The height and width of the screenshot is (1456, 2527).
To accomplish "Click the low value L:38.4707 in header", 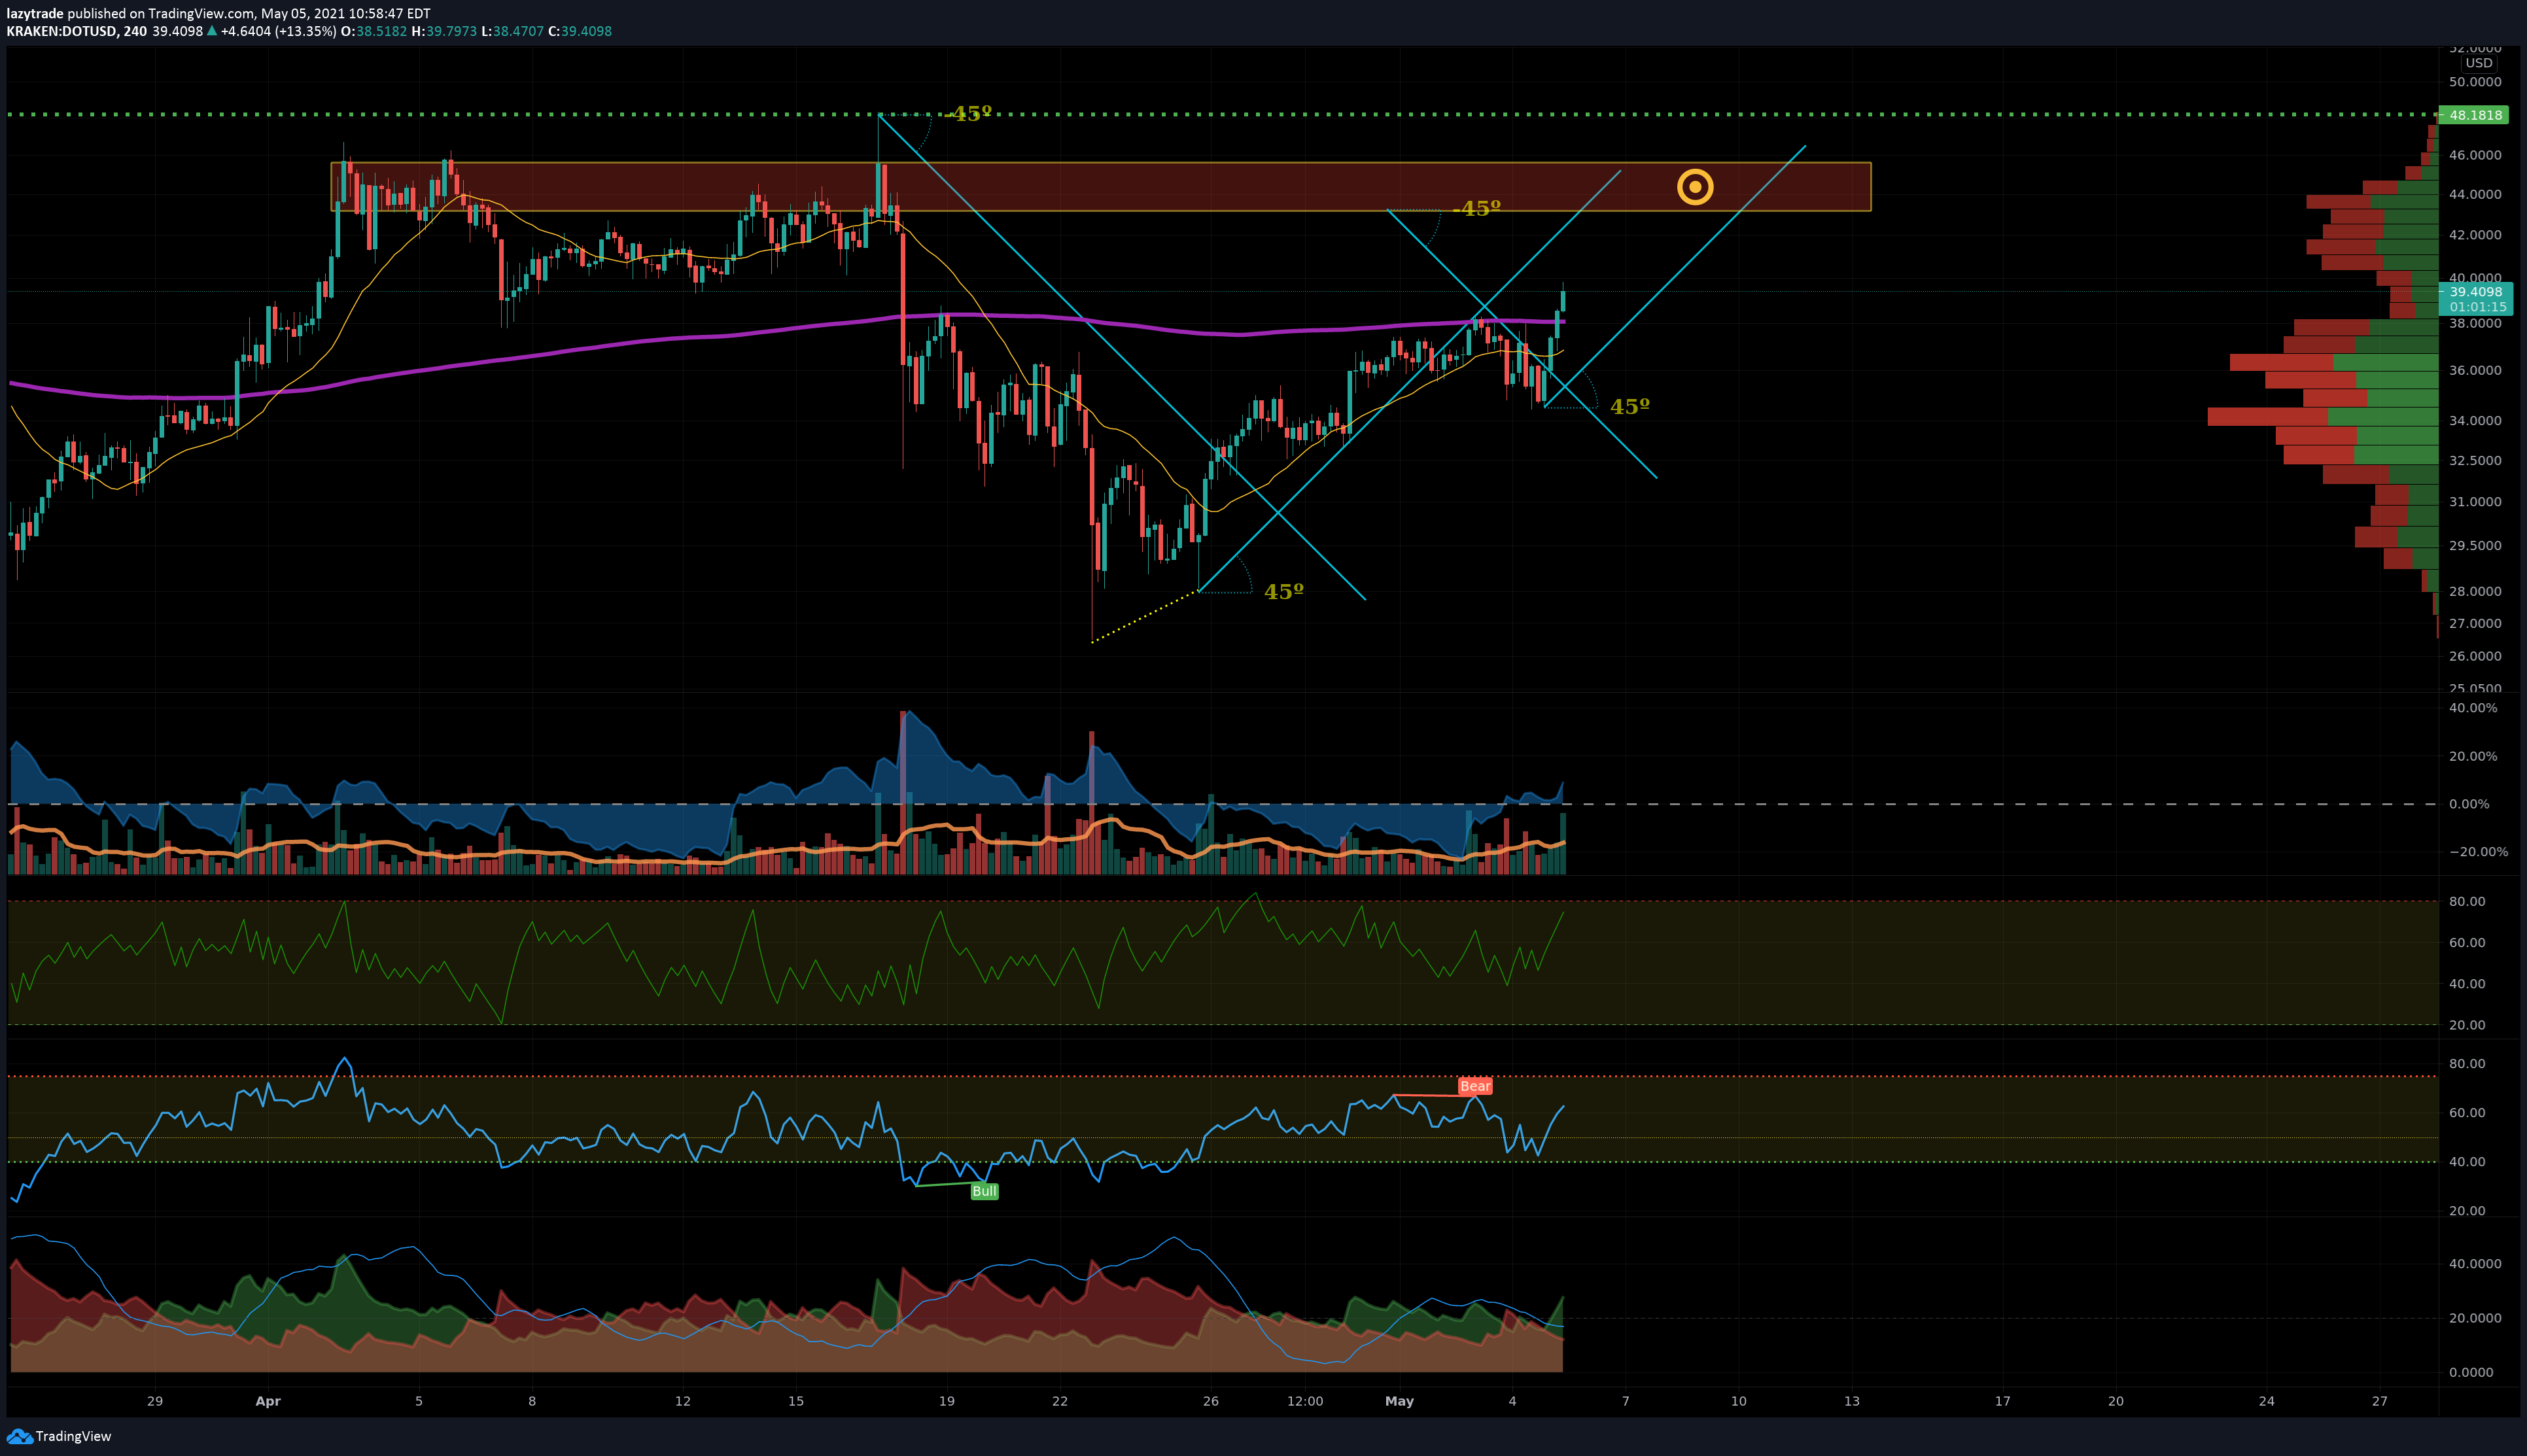I will (x=513, y=31).
